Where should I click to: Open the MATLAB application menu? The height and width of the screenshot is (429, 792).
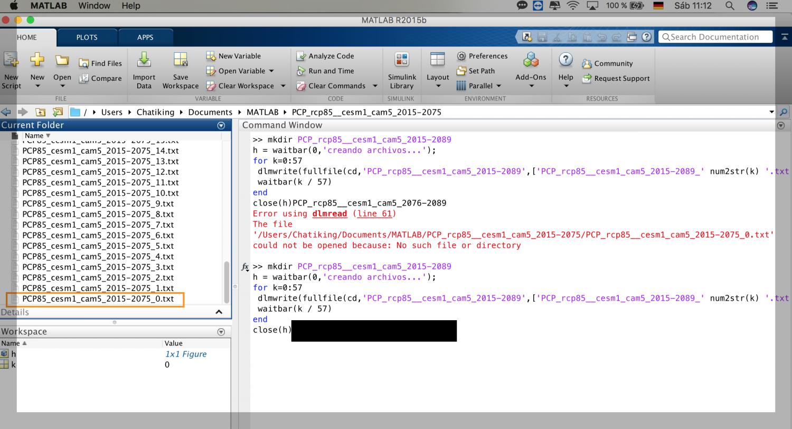(x=48, y=6)
